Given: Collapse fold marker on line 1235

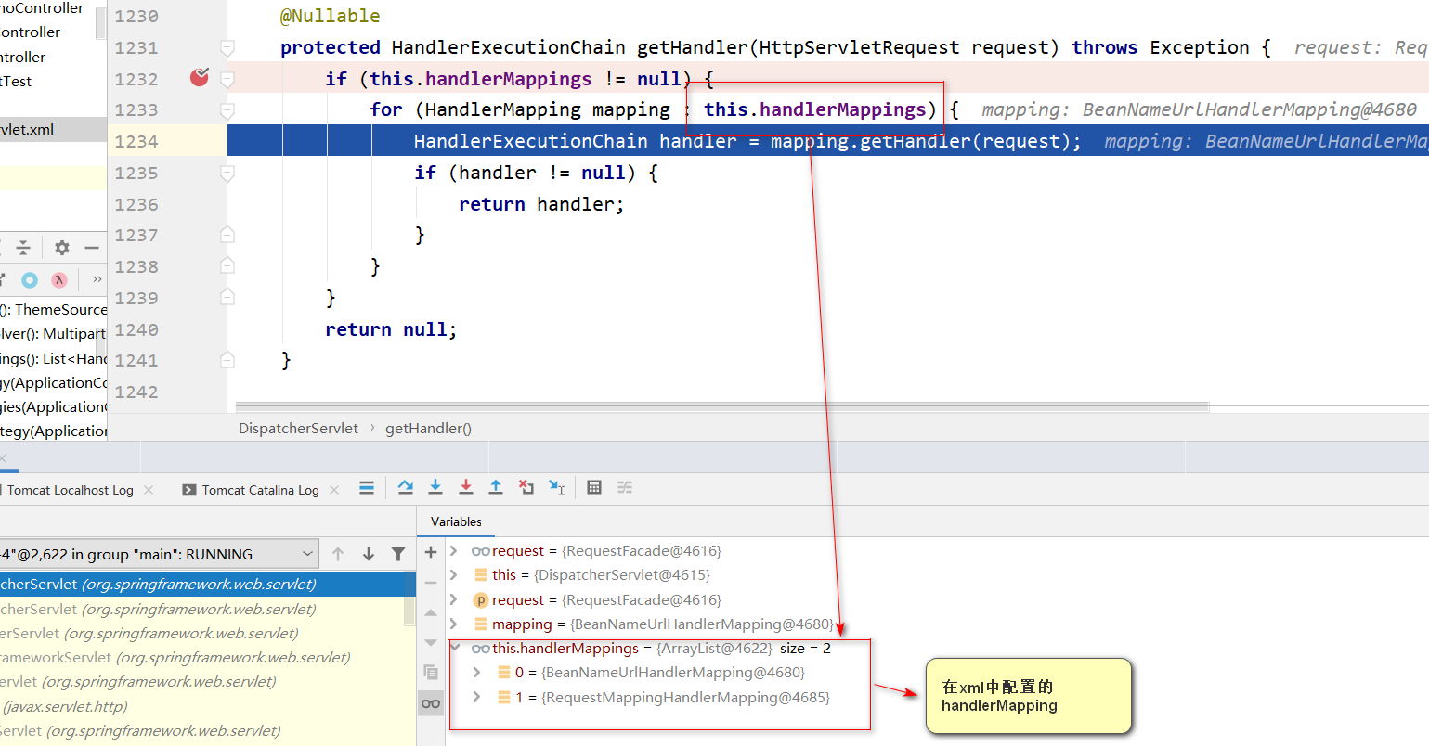Looking at the screenshot, I should pyautogui.click(x=227, y=173).
